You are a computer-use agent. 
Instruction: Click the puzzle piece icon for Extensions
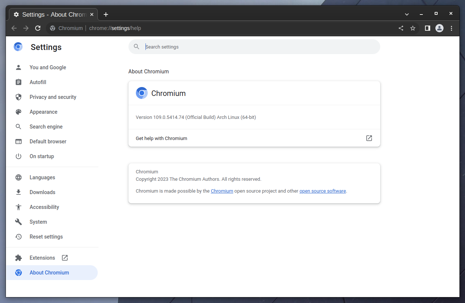[19, 258]
